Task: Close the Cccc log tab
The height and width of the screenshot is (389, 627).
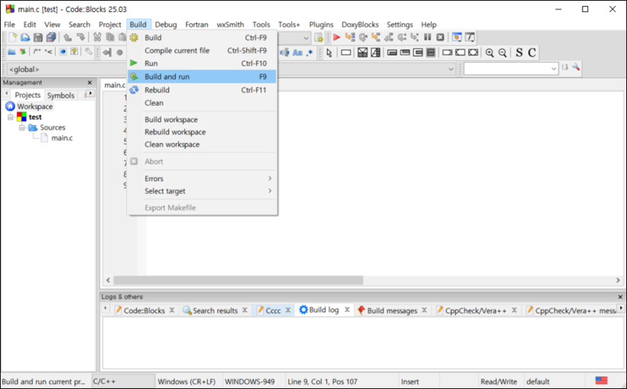Action: pos(288,310)
